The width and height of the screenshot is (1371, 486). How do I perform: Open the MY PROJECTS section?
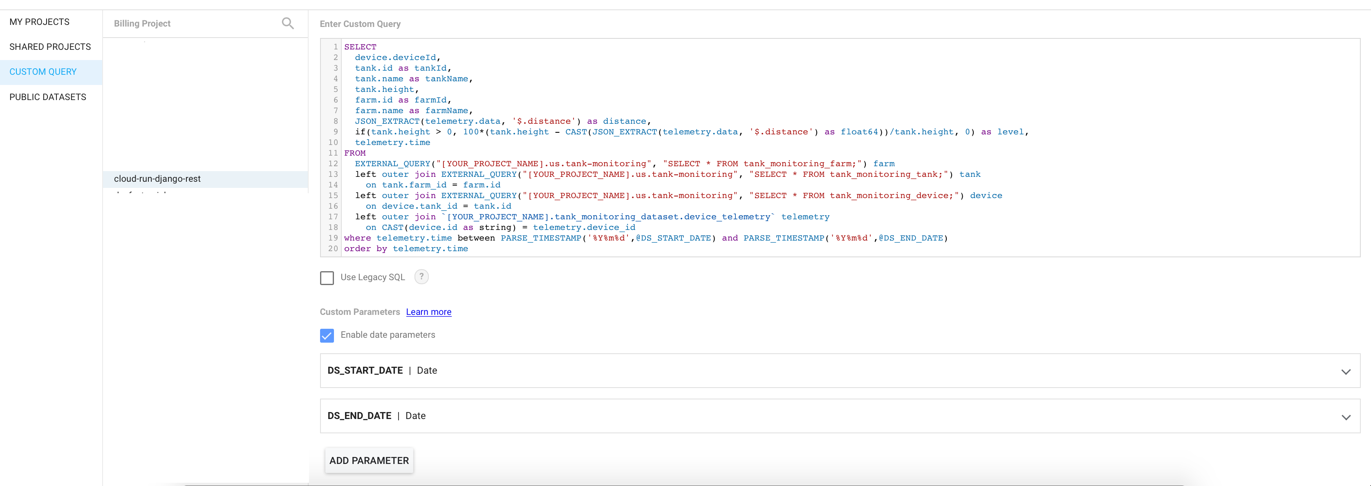[39, 22]
